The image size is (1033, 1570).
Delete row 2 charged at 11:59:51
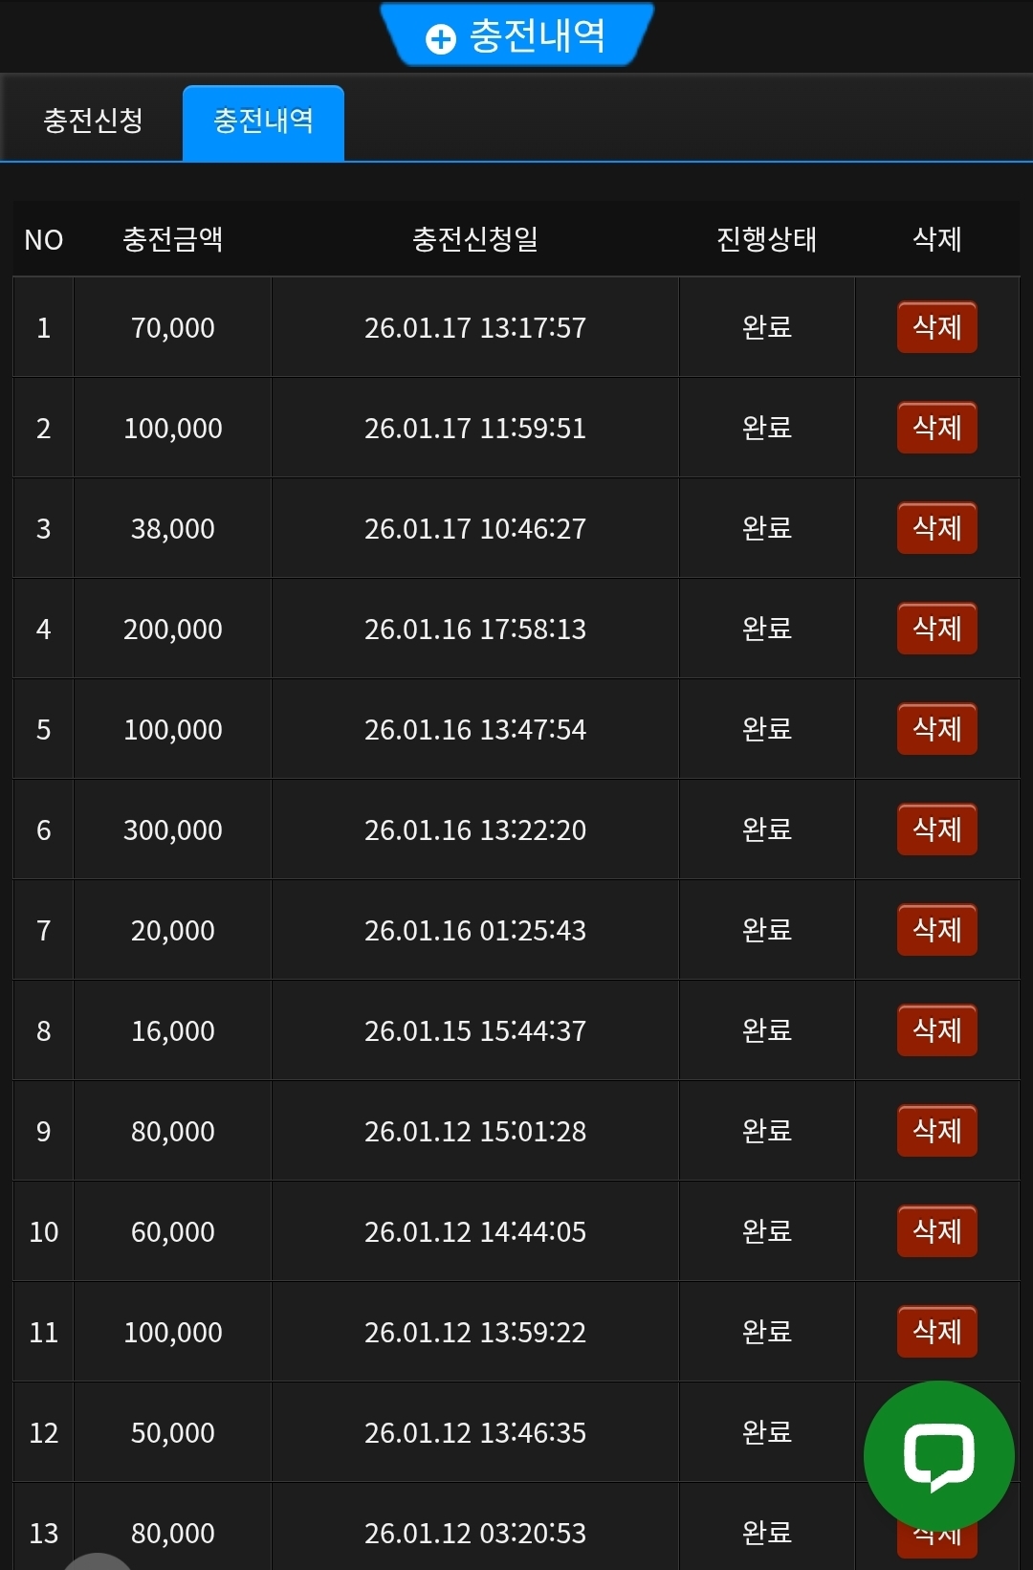point(936,428)
